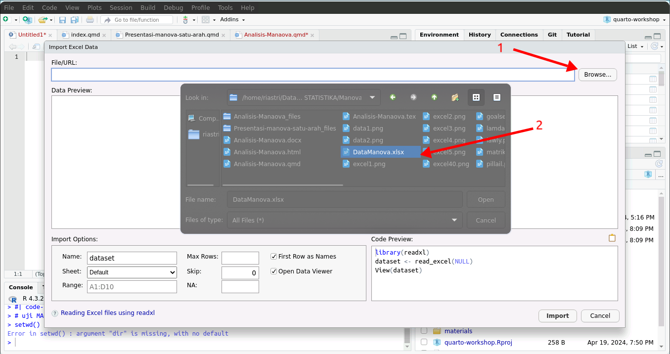Click the dataset Name input field
This screenshot has width=670, height=354.
(x=132, y=258)
